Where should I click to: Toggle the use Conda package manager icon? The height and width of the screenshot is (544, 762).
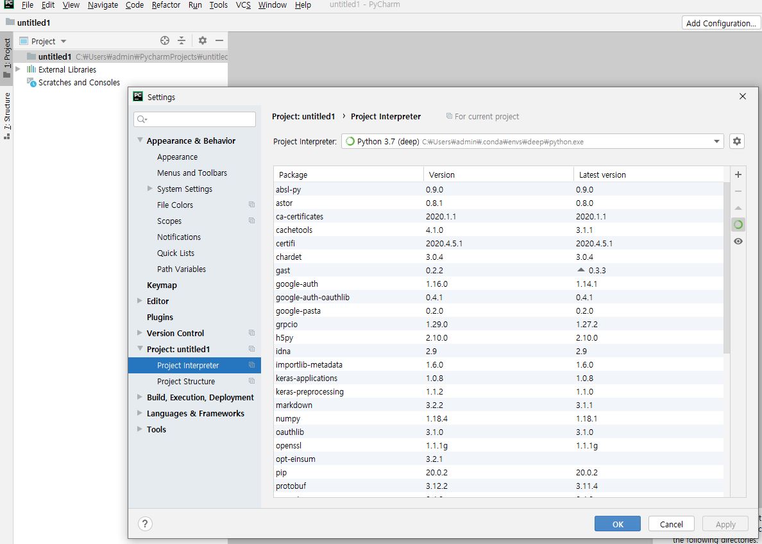point(738,225)
